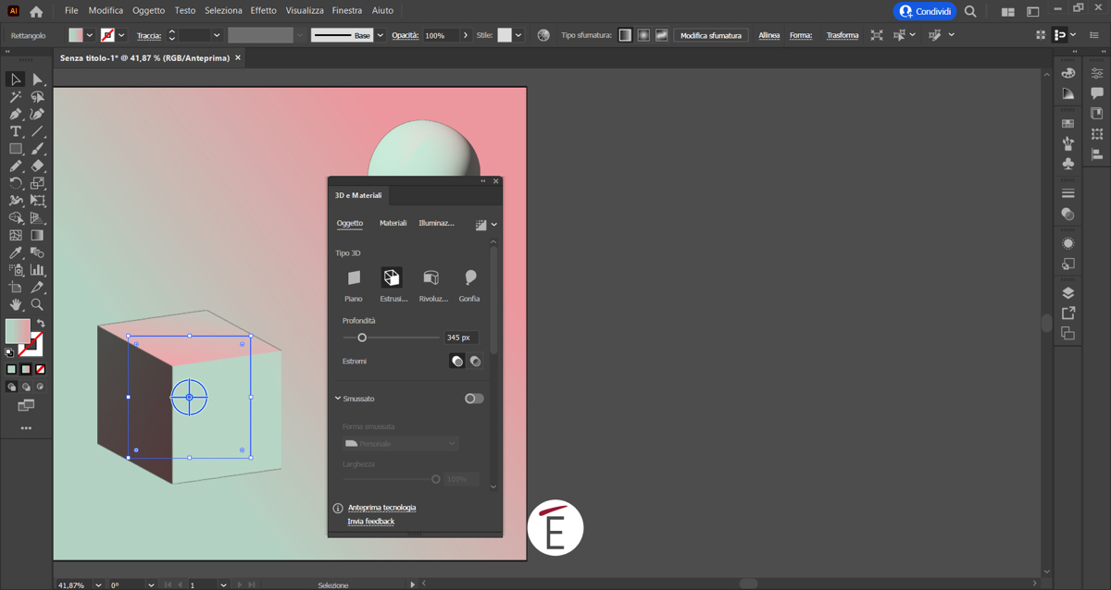Enable the Smussato bevel toggle
This screenshot has width=1111, height=590.
[x=474, y=399]
